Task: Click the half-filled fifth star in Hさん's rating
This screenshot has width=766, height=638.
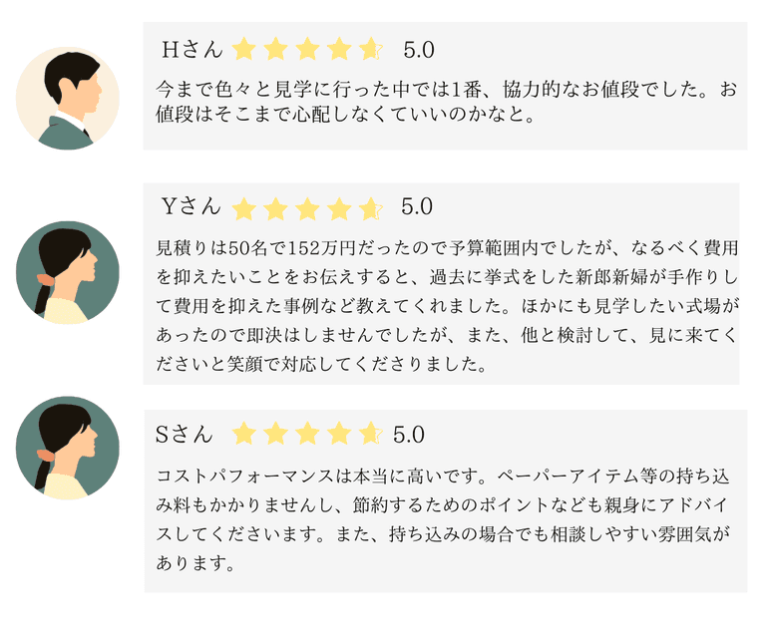Action: 370,49
